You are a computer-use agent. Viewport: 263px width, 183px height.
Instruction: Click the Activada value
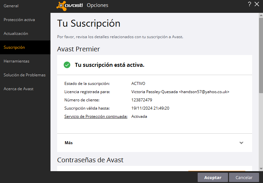[x=139, y=117]
